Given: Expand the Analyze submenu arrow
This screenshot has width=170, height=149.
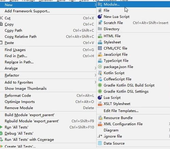Looking at the screenshot, I should coord(95,68).
